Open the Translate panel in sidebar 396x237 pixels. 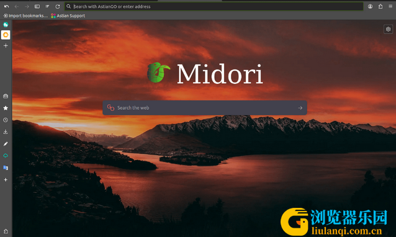[x=6, y=168]
